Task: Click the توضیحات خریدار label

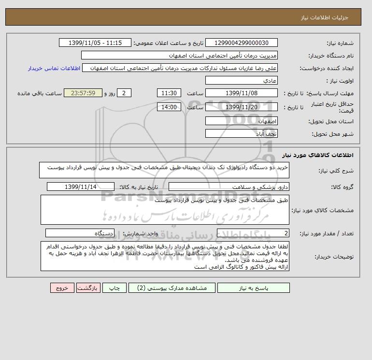Action: (334, 257)
